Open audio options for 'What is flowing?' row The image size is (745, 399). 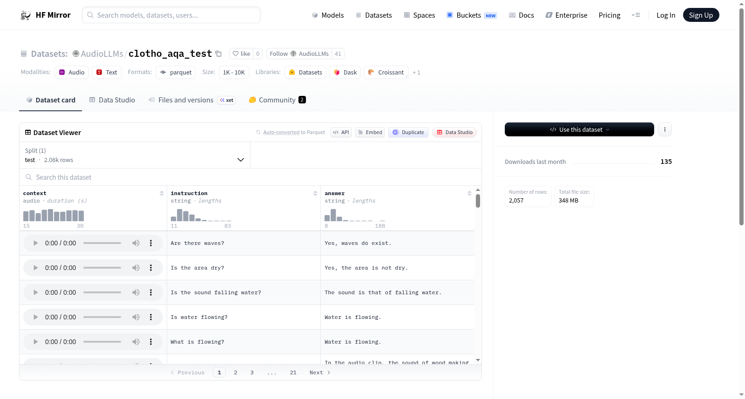151,342
